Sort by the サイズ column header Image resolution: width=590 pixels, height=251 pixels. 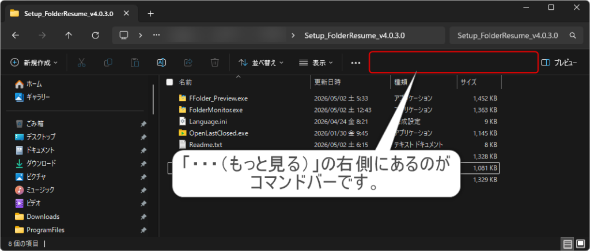(468, 82)
